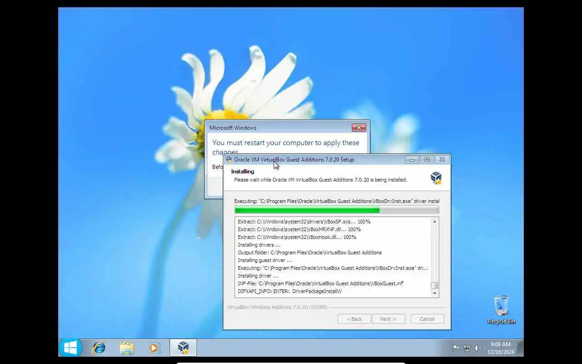Open the Action Center flag icon

coord(456,348)
